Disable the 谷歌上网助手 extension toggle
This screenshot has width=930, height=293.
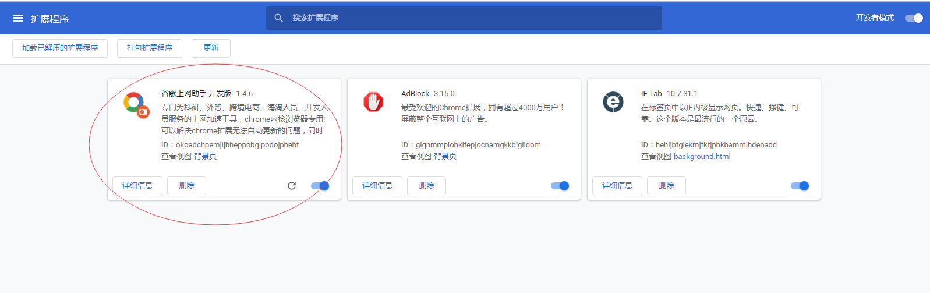tap(320, 186)
